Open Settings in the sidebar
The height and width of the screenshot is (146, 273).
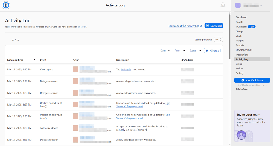(x=240, y=73)
